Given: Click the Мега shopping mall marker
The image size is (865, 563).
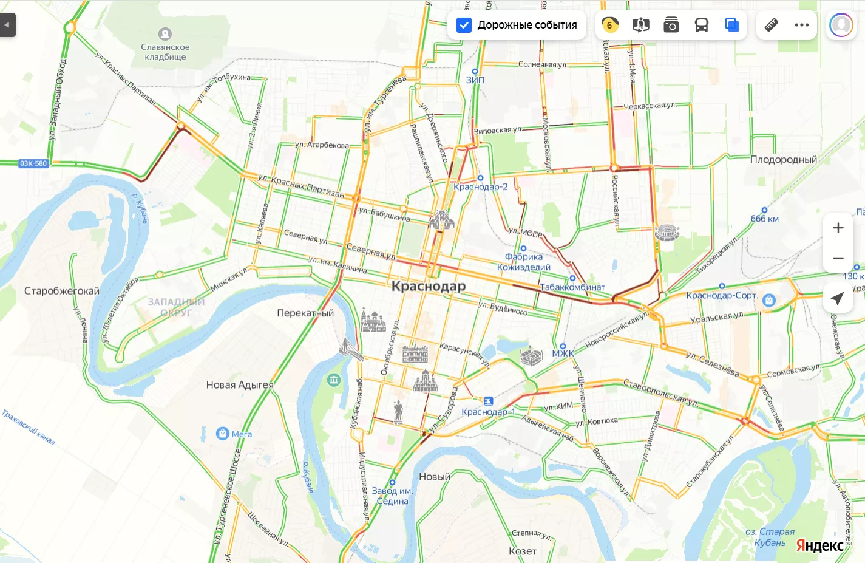Looking at the screenshot, I should [223, 434].
